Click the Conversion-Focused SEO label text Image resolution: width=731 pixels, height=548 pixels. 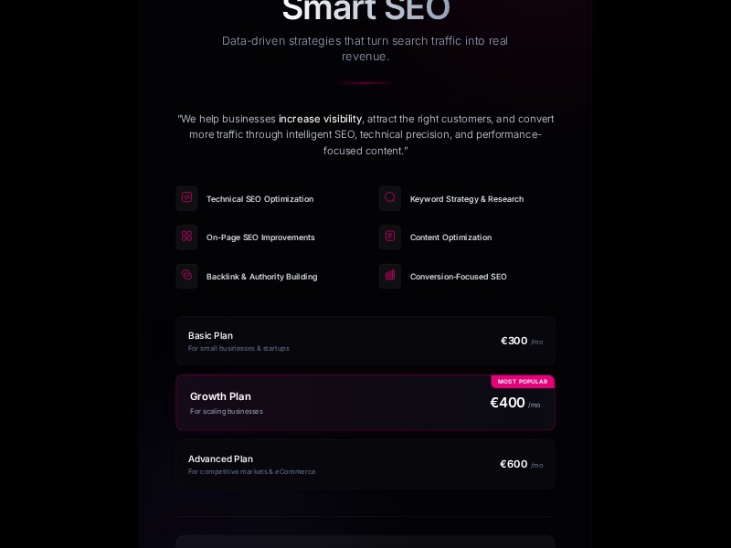tap(458, 277)
